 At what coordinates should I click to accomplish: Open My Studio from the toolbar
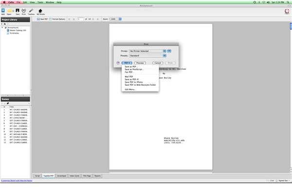40,11
